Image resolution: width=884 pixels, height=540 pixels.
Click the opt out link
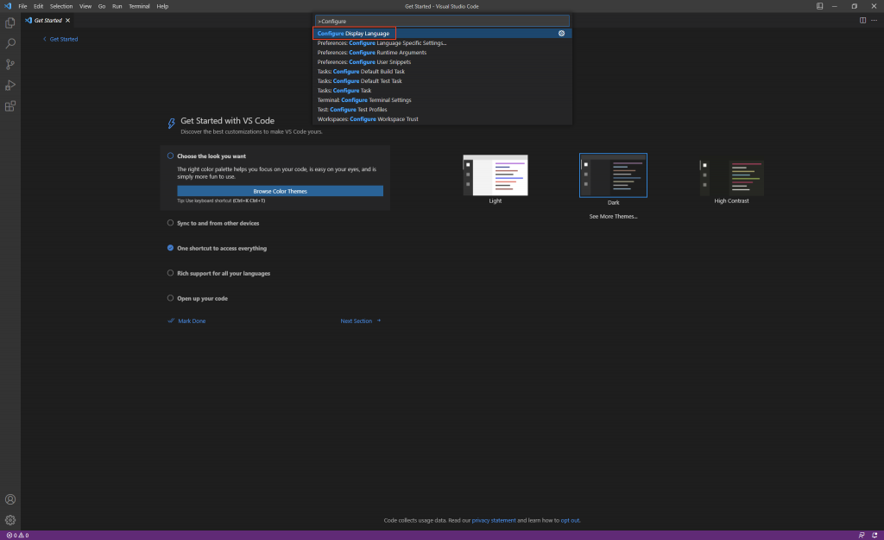[x=570, y=521]
